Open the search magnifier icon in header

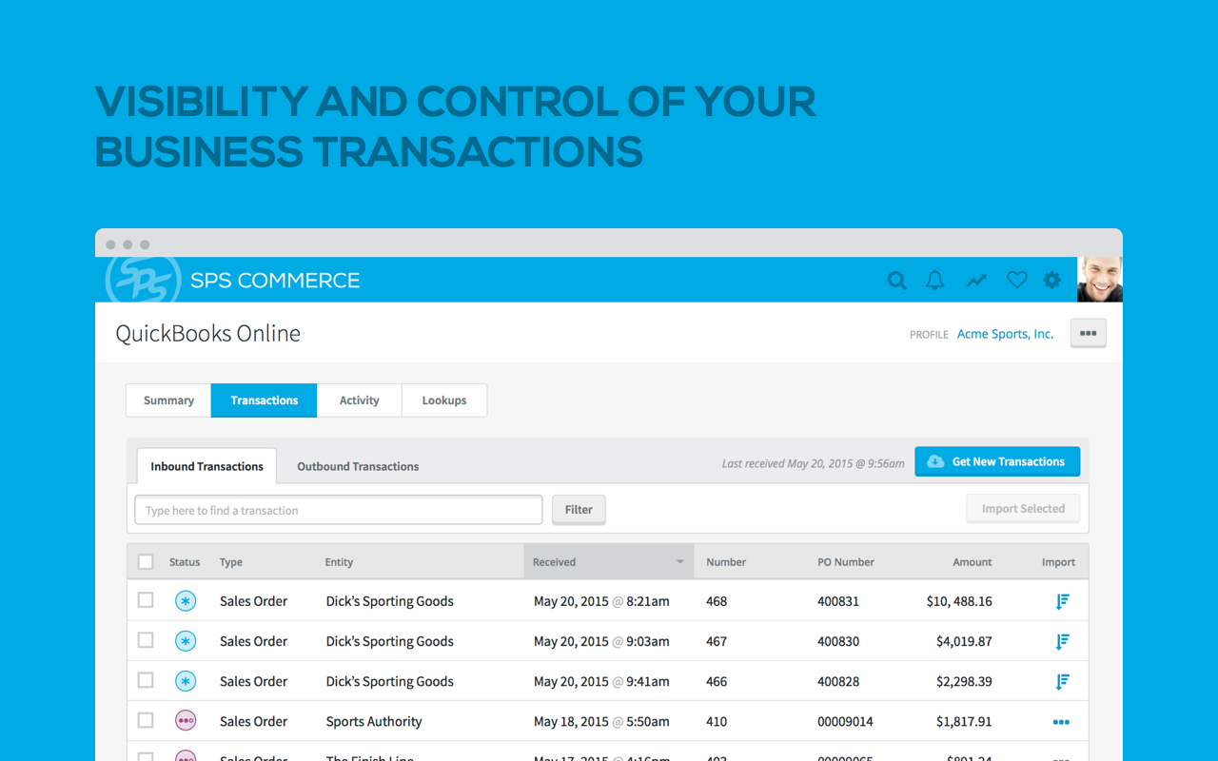coord(897,281)
